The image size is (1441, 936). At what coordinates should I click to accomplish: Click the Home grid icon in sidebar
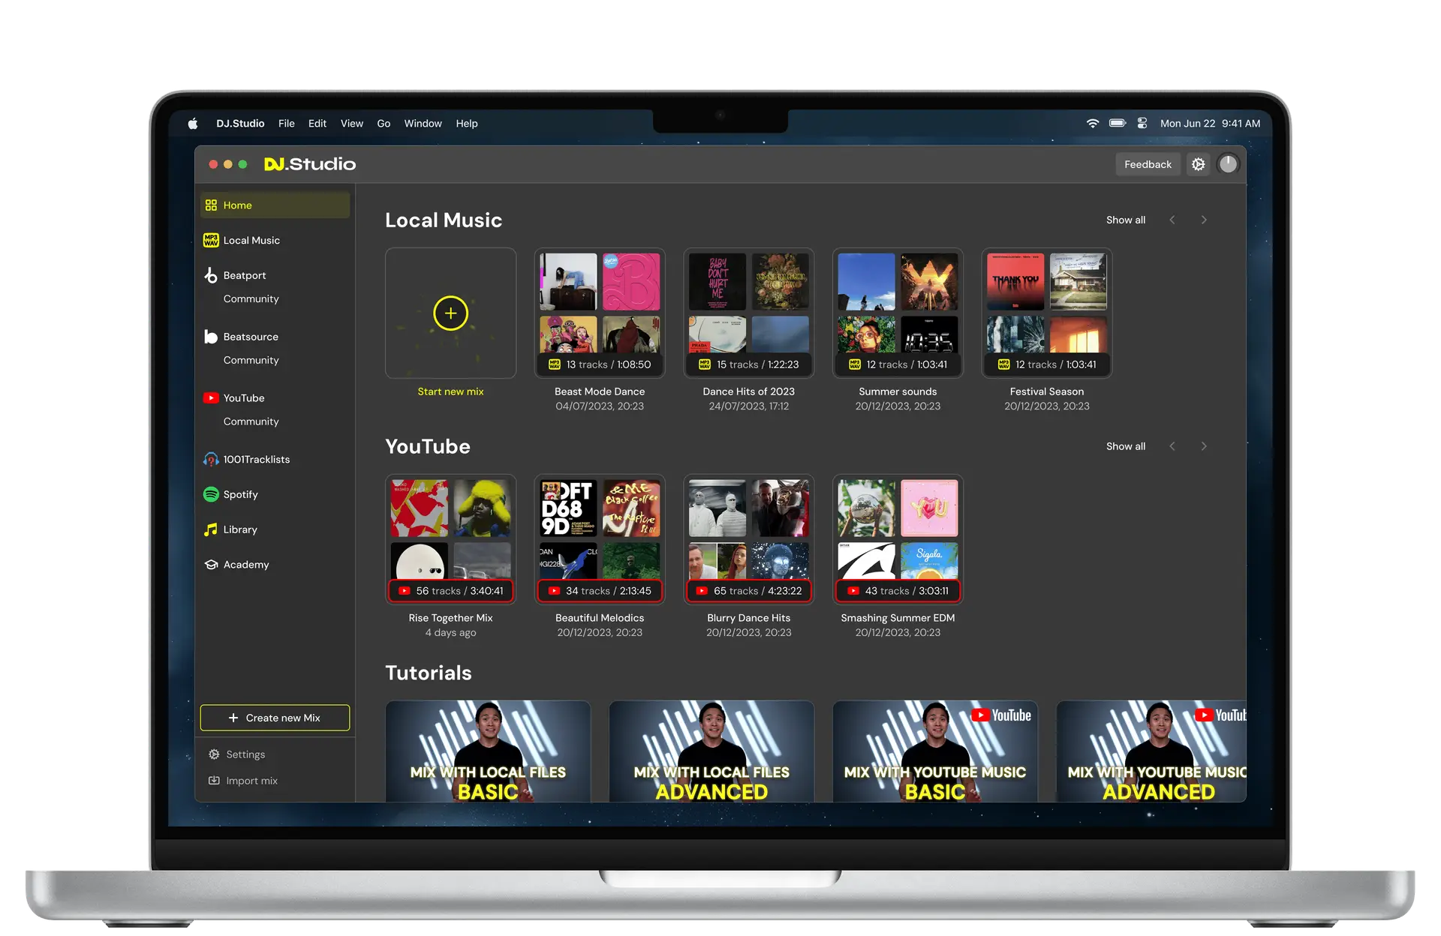point(211,205)
